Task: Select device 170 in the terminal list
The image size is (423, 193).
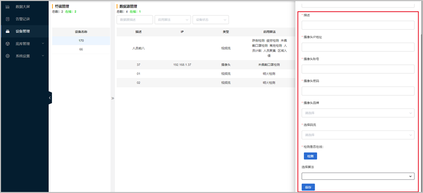Action: 81,41
